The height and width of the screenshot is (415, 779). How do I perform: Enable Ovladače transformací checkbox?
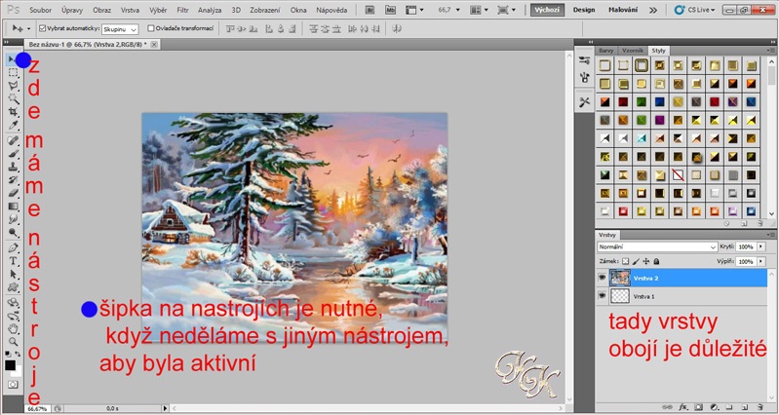pyautogui.click(x=150, y=29)
